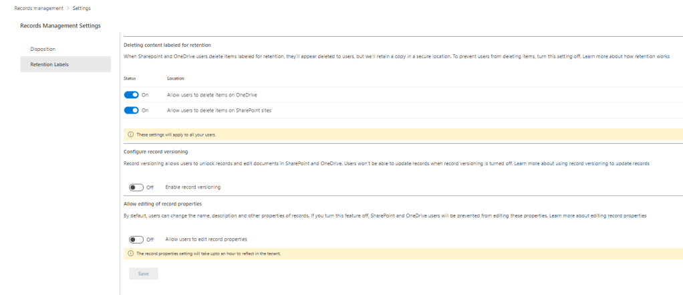
Task: Select the Retention Labels tab
Action: coord(49,64)
